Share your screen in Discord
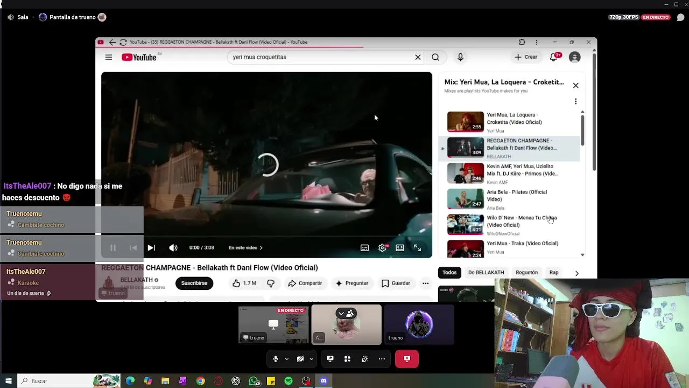 330,359
